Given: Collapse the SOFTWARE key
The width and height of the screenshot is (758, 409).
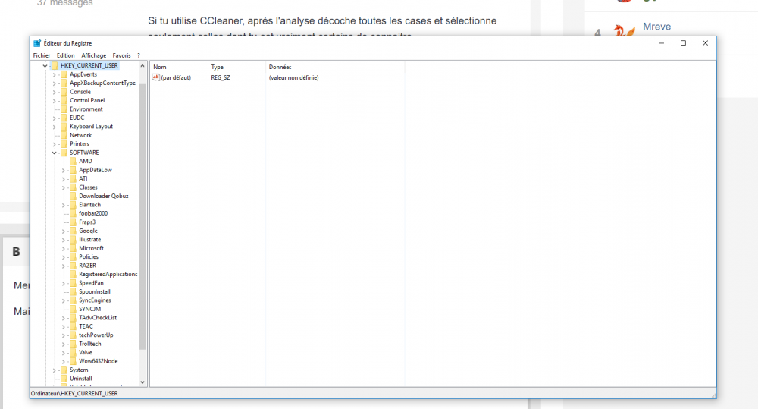Looking at the screenshot, I should (55, 153).
